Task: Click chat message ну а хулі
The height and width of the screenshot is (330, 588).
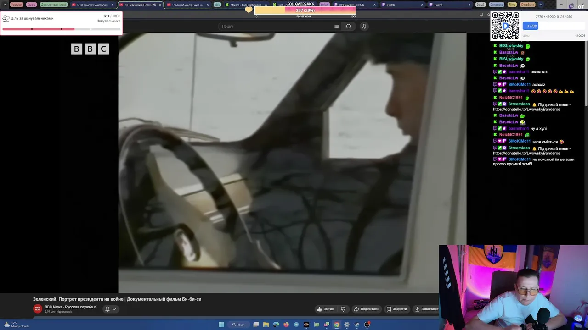Action: [539, 129]
